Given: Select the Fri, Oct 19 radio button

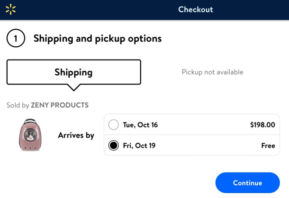Looking at the screenshot, I should coord(113,145).
